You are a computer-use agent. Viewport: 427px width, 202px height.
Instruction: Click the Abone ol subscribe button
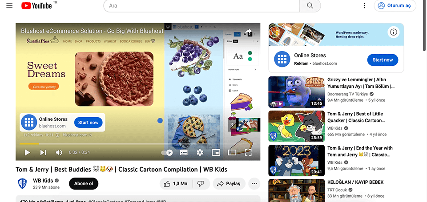84,183
